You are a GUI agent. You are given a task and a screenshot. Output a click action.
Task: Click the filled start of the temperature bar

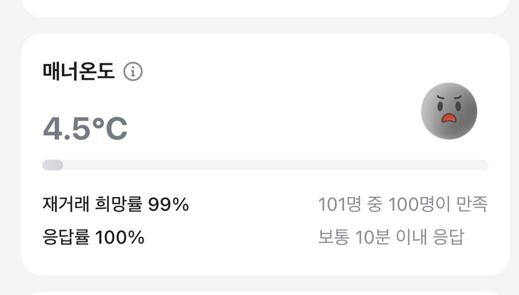click(x=53, y=165)
